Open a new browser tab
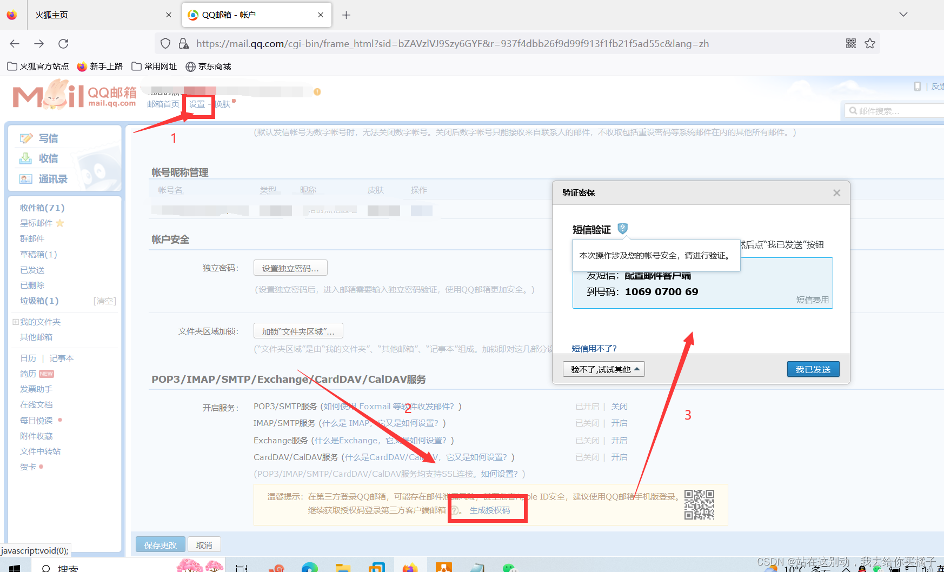The height and width of the screenshot is (572, 944). click(x=347, y=15)
